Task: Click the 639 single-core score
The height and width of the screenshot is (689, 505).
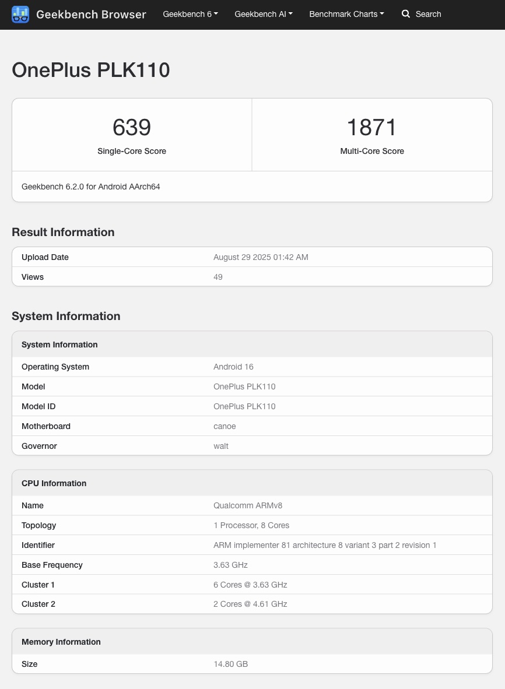Action: [x=132, y=127]
